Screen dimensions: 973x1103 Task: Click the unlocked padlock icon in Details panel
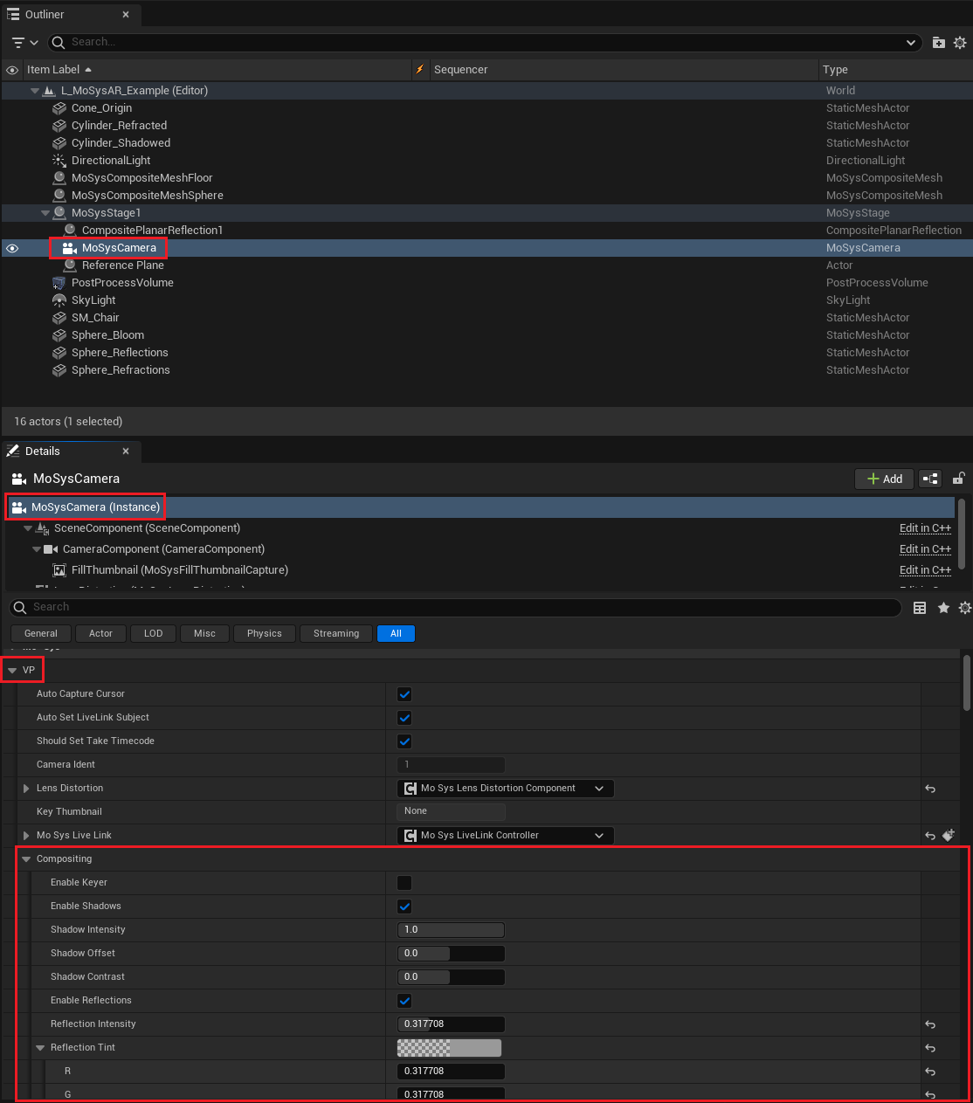coord(958,479)
